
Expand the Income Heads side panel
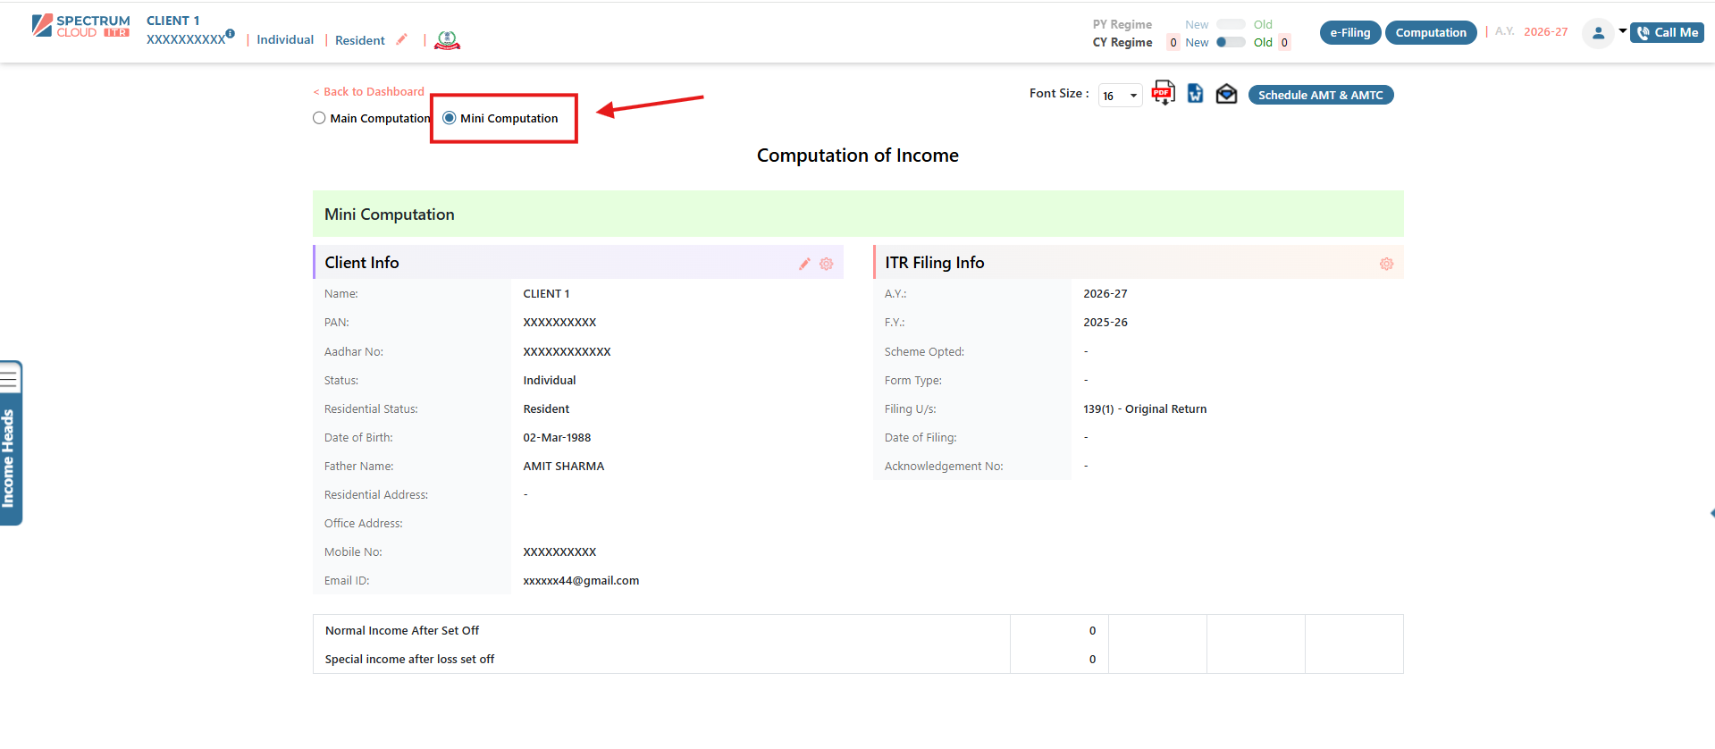[x=11, y=443]
